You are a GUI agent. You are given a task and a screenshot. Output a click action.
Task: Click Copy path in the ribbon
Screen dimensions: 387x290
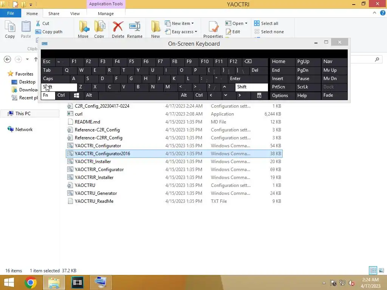click(x=49, y=32)
